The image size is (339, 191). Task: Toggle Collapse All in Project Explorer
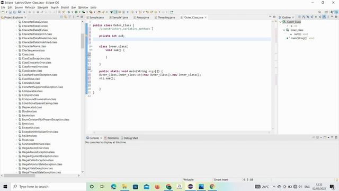tap(61, 16)
